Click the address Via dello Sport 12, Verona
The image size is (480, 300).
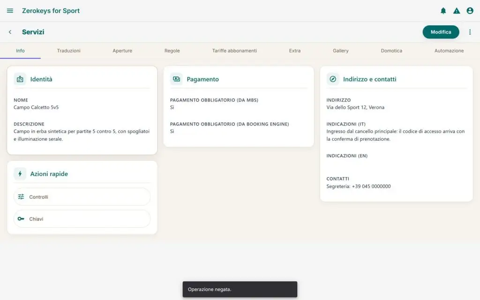click(355, 107)
